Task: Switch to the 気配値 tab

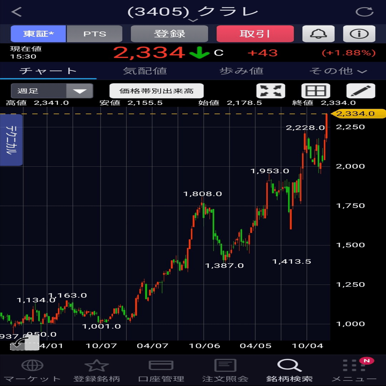Action: (x=145, y=71)
